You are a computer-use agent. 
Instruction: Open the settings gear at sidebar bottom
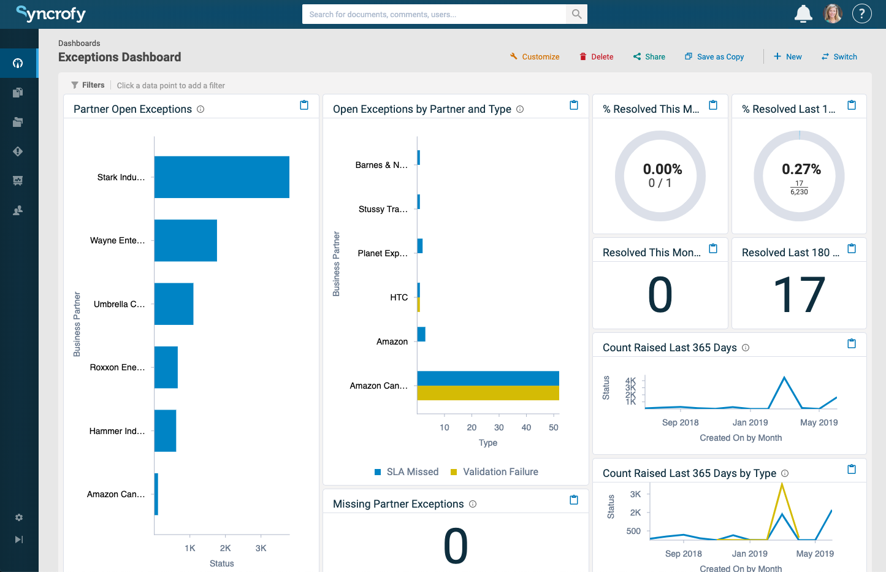point(18,517)
